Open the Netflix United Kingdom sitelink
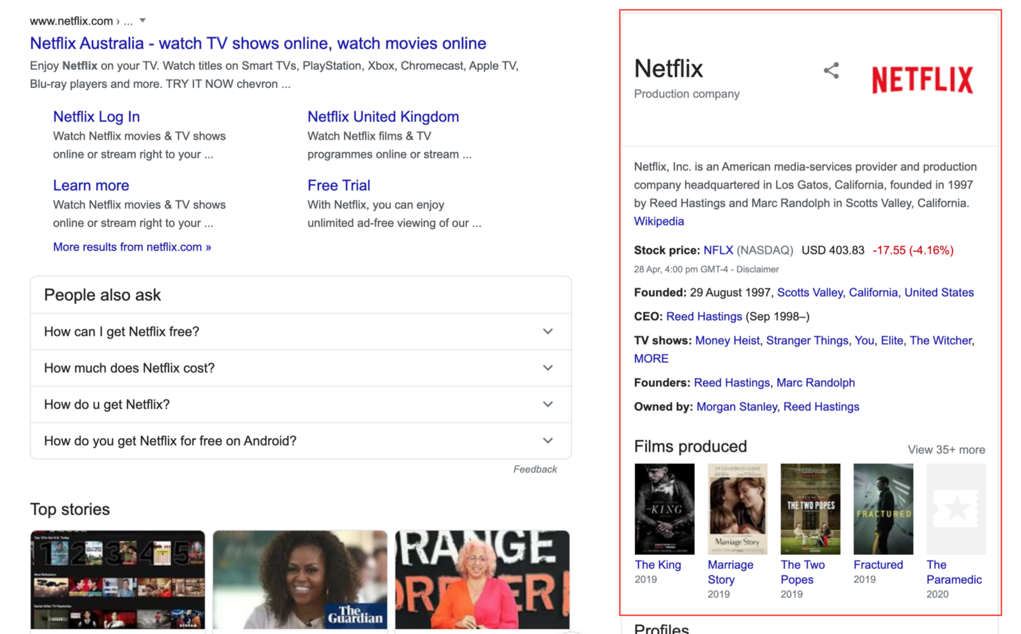Screen dimensions: 1021x634 (x=383, y=117)
